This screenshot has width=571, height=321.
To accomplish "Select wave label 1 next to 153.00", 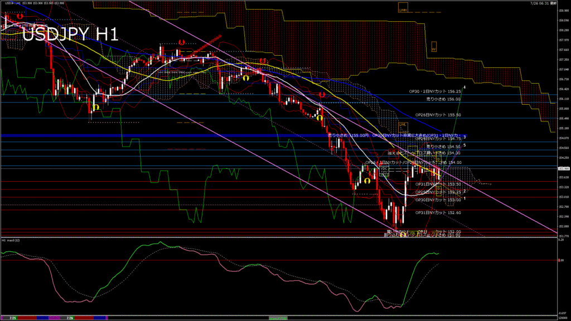I will pyautogui.click(x=465, y=198).
